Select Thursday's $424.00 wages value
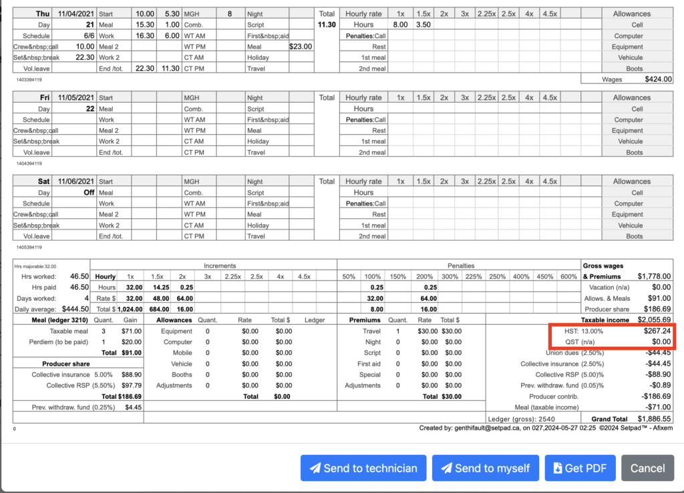The image size is (684, 493). pos(657,79)
